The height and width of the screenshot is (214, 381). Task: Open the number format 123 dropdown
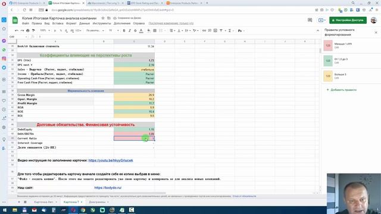[x=79, y=30]
